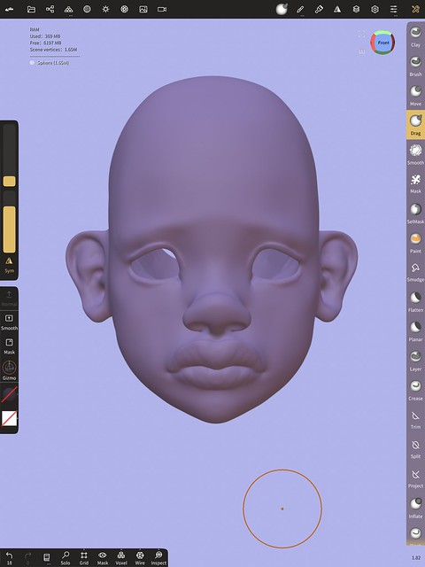The image size is (425, 567).
Task: Open the Camera settings menu
Action: tap(162, 10)
